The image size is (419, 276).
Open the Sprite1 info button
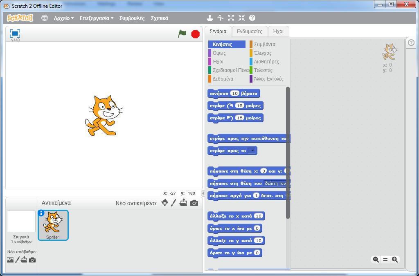click(41, 213)
